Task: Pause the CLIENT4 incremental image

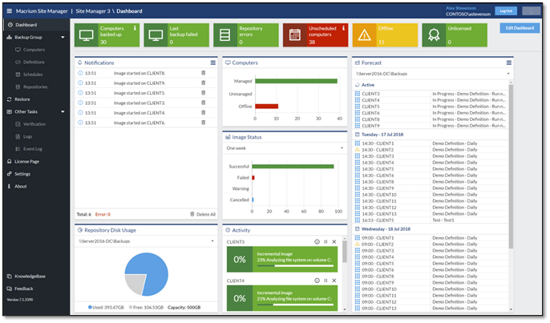Action: pos(326,281)
